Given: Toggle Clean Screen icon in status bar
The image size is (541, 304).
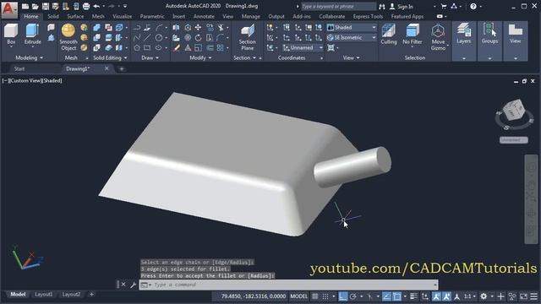Looking at the screenshot, I should (x=523, y=296).
